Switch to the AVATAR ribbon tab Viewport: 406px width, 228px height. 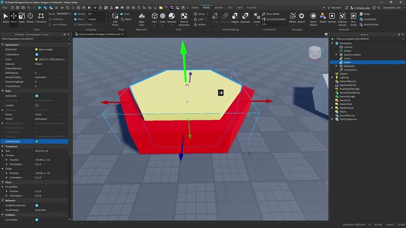(x=220, y=7)
